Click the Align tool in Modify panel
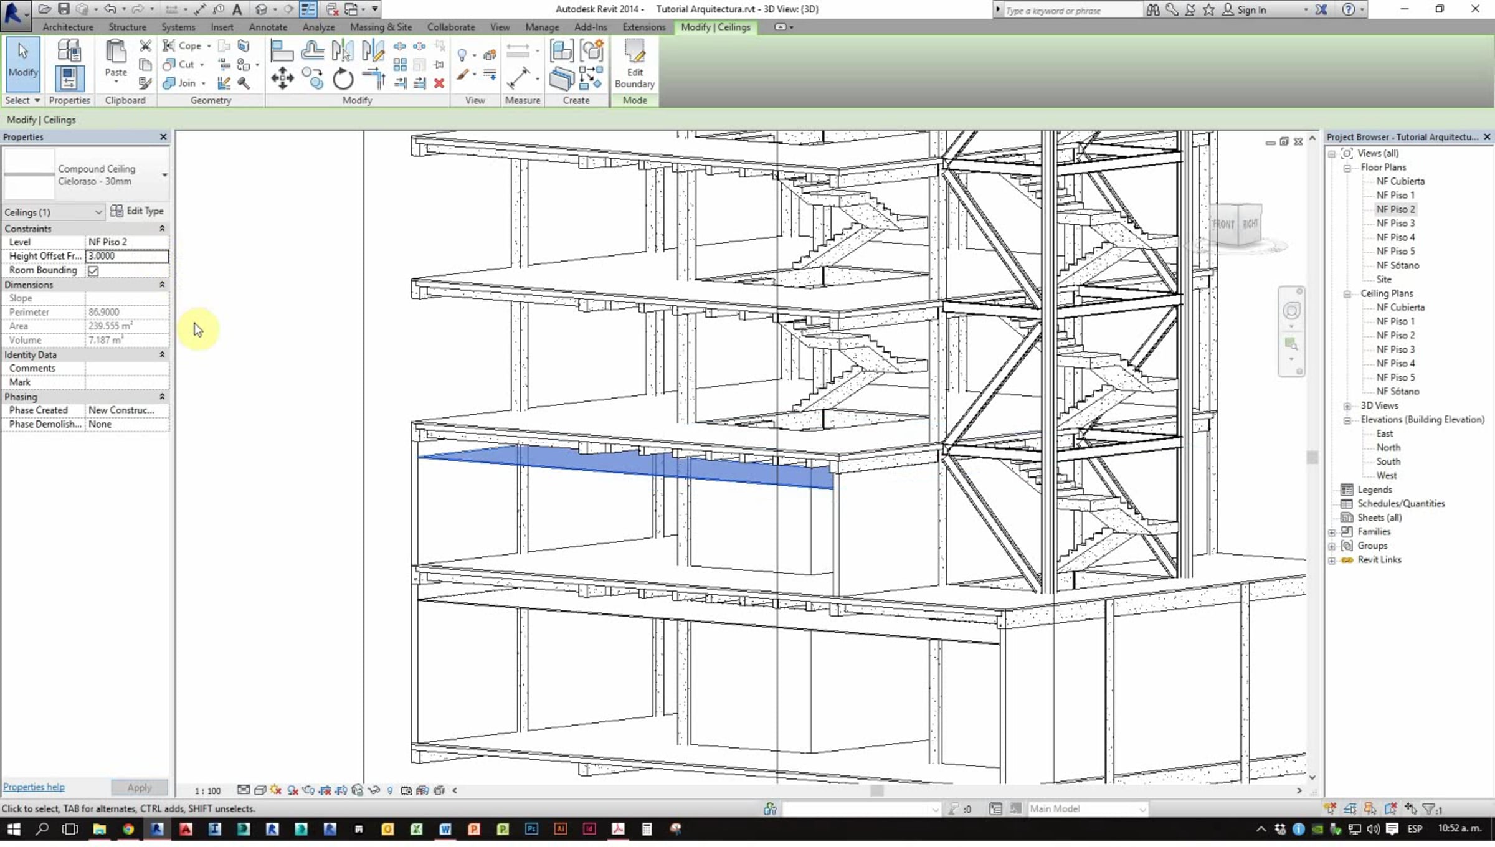The height and width of the screenshot is (847, 1495). click(282, 50)
